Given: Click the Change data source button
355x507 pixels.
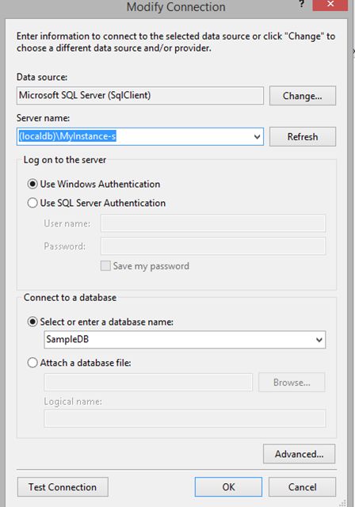Looking at the screenshot, I should pos(302,96).
